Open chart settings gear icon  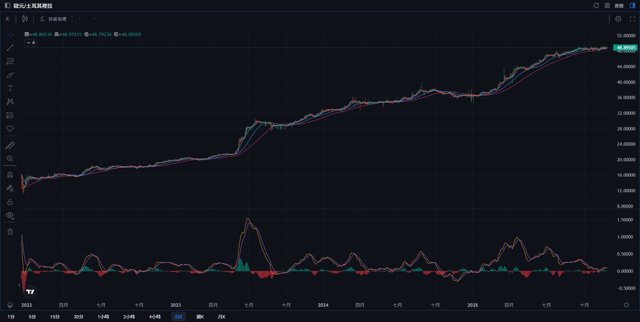pos(618,19)
